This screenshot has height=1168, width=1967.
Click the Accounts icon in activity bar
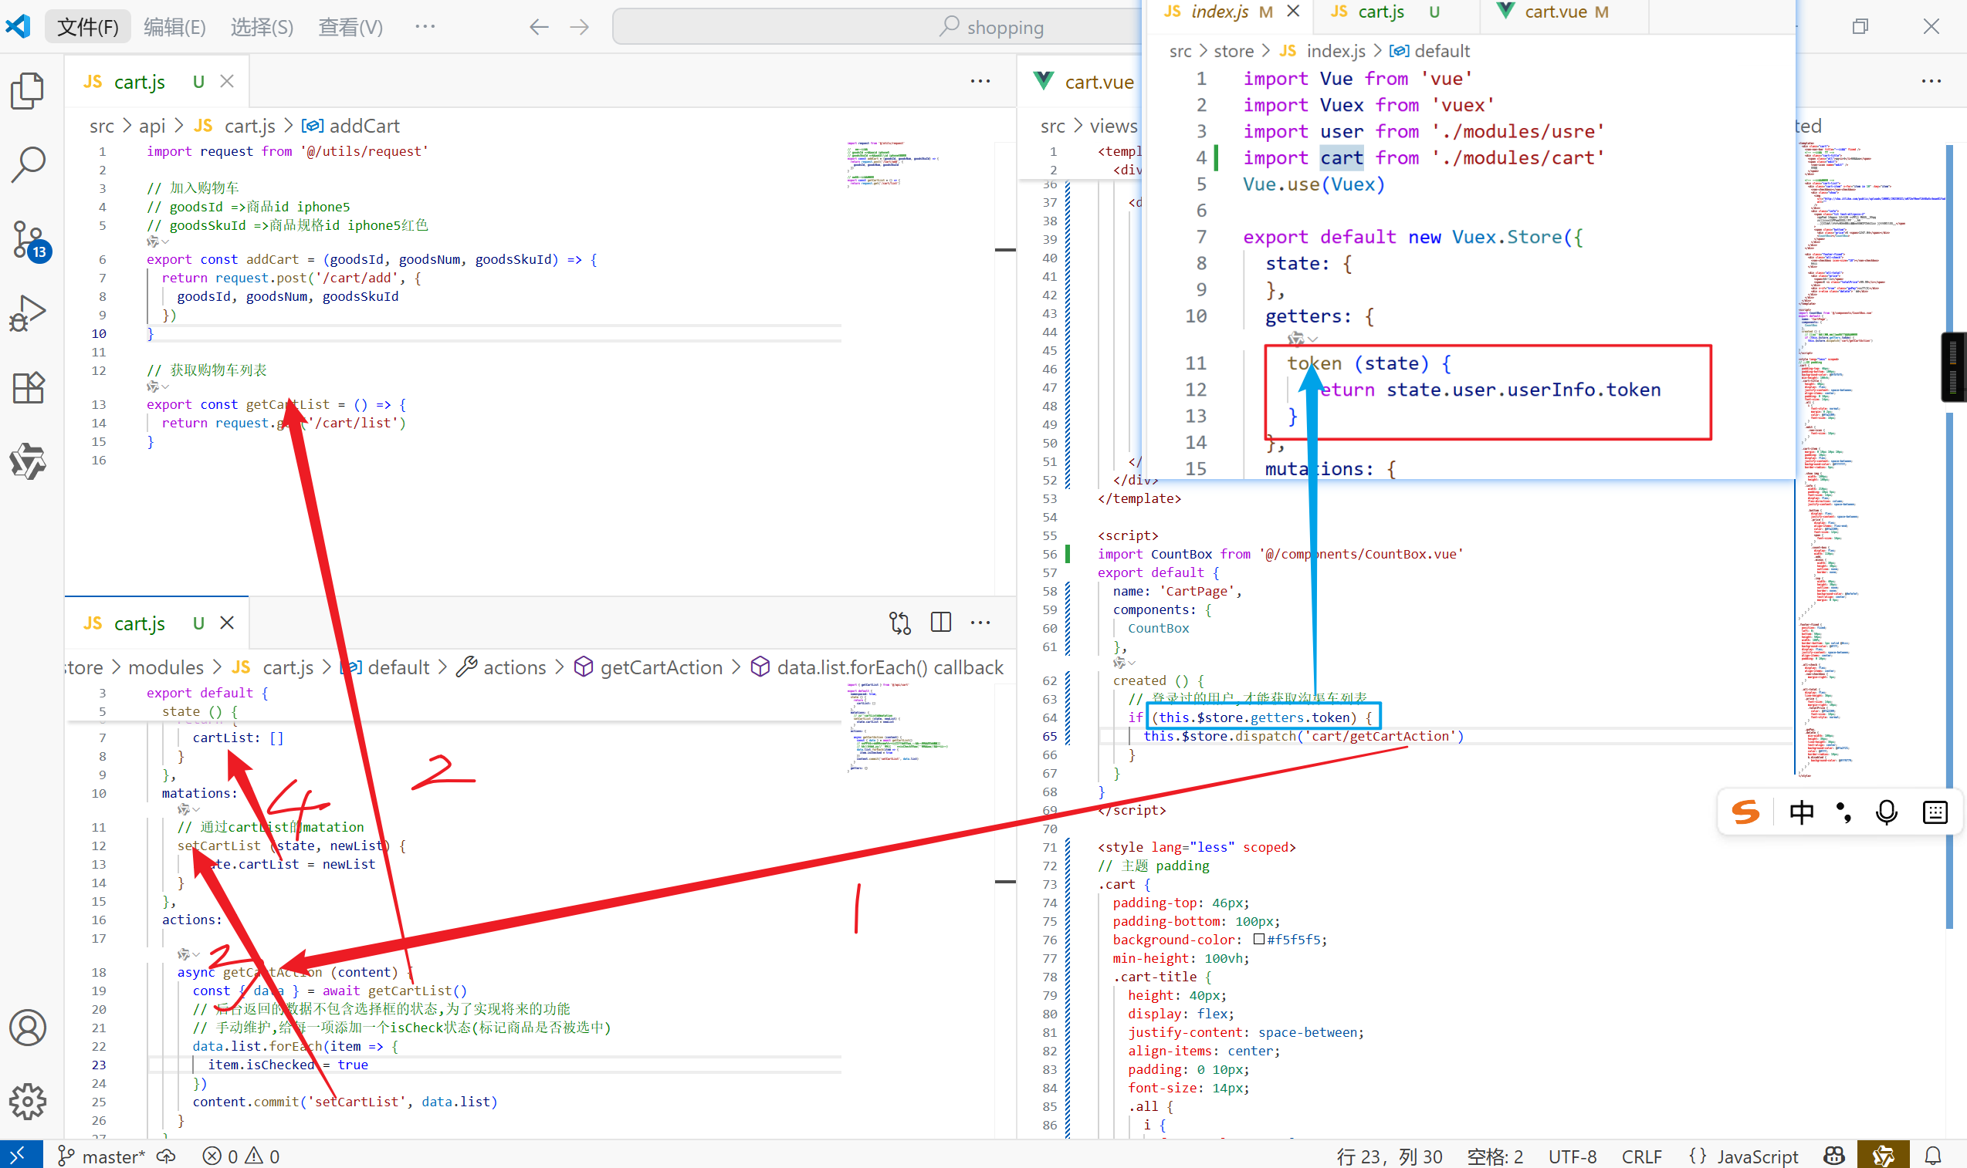28,1027
